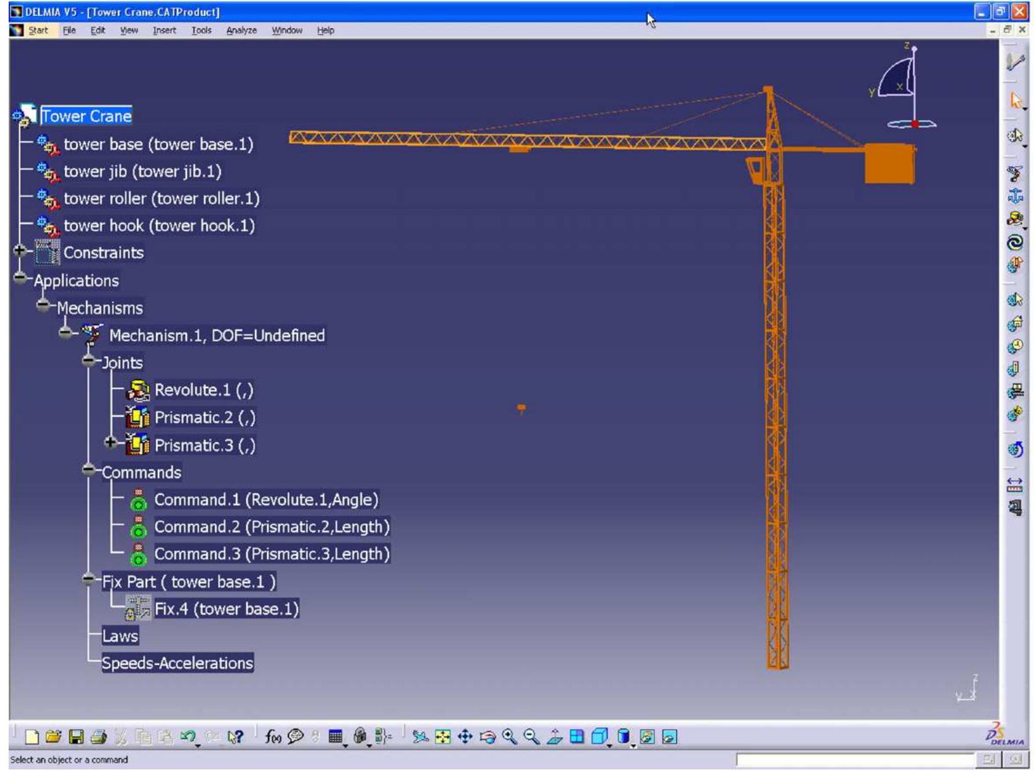Collapse the Commands node
Screen dimensions: 1034x770
pos(88,470)
